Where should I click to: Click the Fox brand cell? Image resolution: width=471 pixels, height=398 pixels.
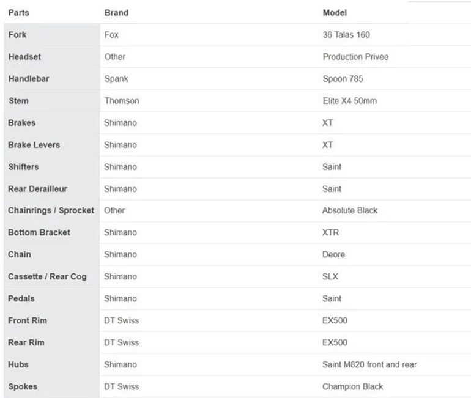tap(111, 35)
